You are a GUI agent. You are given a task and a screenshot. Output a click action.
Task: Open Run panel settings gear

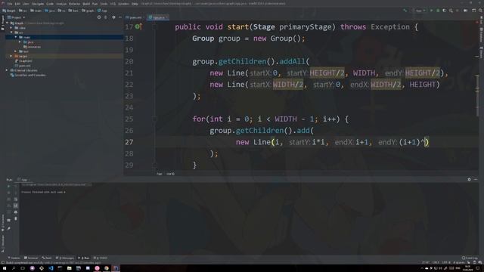point(469,180)
